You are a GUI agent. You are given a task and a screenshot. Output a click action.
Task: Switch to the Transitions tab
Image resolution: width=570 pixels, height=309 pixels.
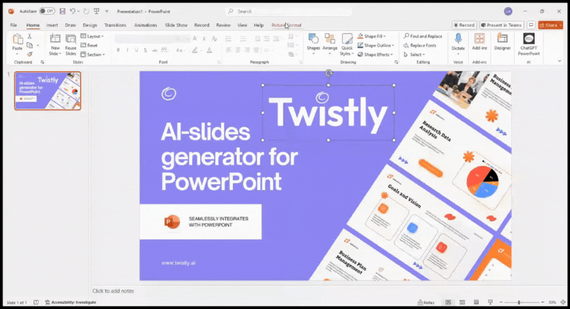pyautogui.click(x=115, y=25)
